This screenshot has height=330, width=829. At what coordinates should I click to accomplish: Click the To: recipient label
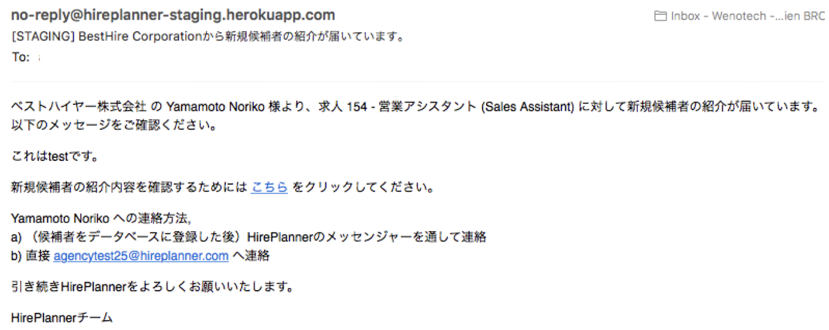click(x=20, y=58)
